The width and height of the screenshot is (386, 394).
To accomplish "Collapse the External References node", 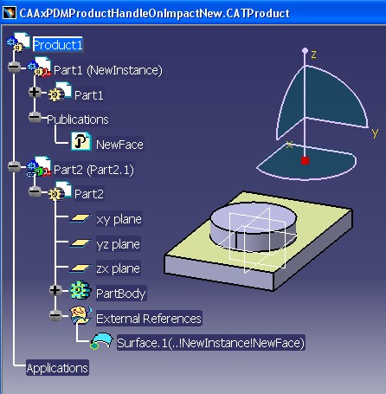I will pos(55,315).
